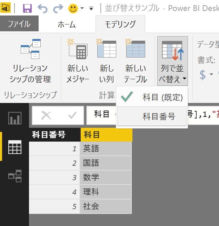The height and width of the screenshot is (226, 219).
Task: Redo the last action
Action: pos(58,9)
